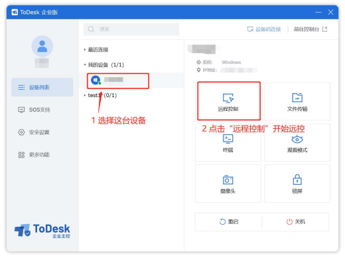The image size is (345, 258).
Task: Click the 观看模式 eye icon
Action: click(297, 140)
